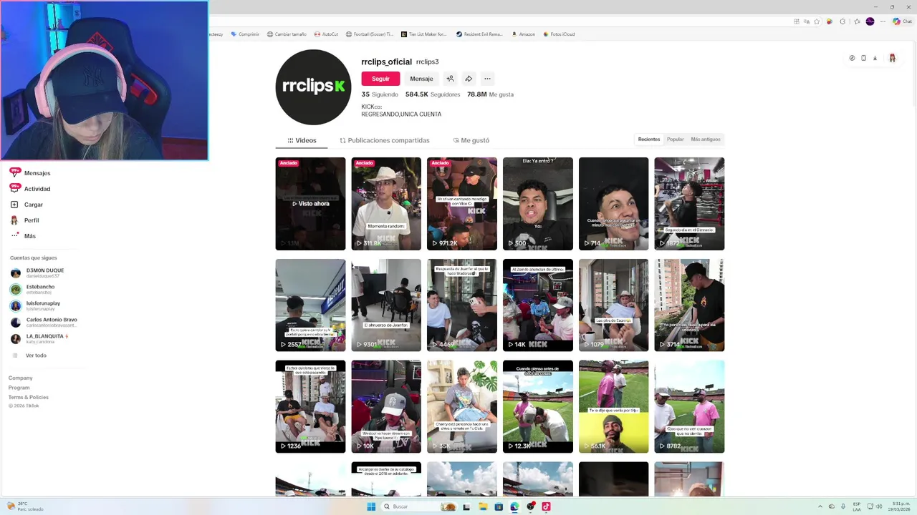Open the weather widget in taskbar
The image size is (917, 515).
[25, 506]
